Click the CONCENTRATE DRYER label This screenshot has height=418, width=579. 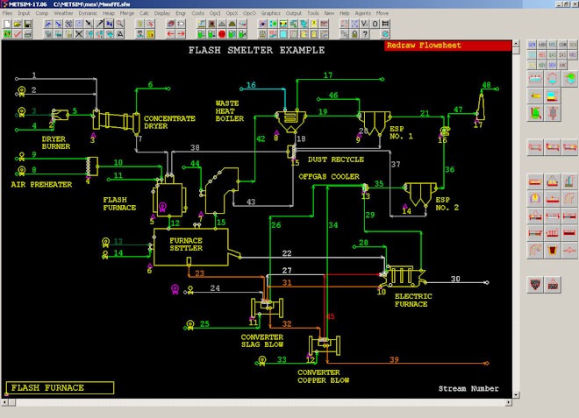[x=169, y=122]
